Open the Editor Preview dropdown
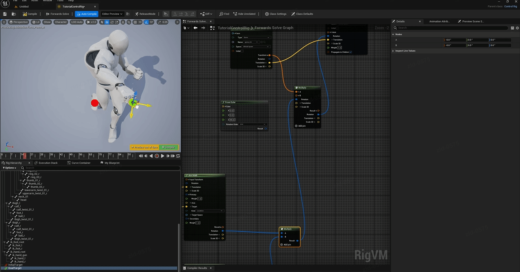520x272 pixels. pos(112,14)
